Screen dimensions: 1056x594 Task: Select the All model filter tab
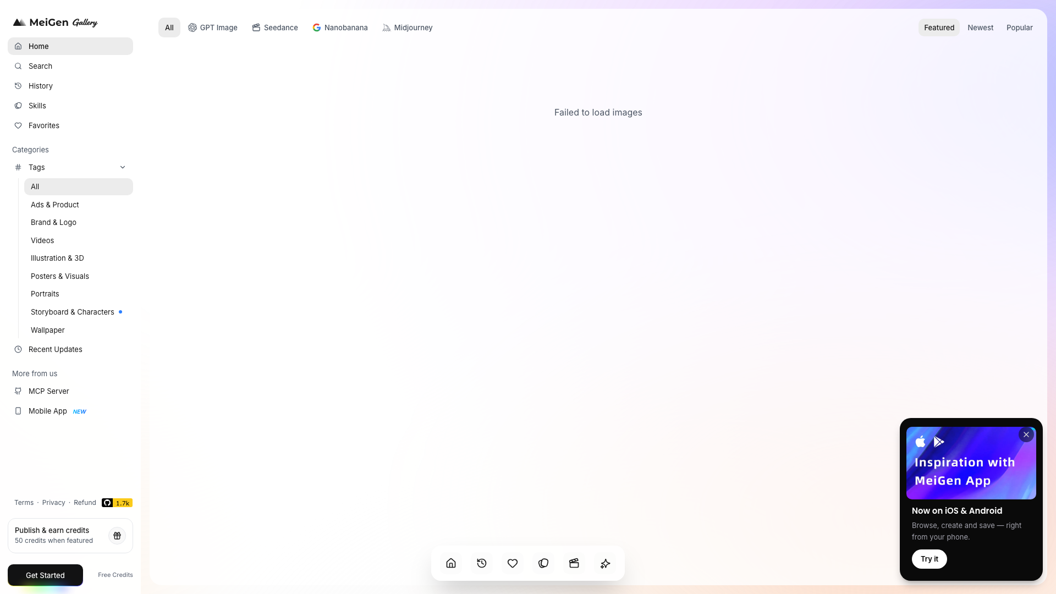click(x=169, y=28)
